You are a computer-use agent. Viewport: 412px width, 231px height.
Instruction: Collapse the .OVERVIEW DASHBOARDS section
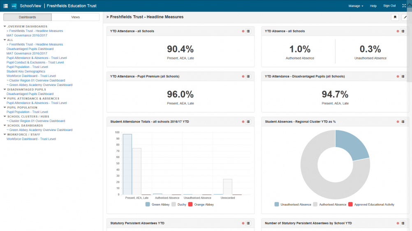[x=5, y=27]
